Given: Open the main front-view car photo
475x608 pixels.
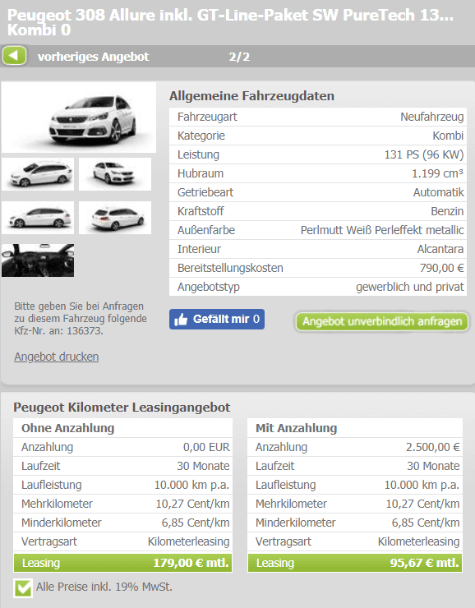Looking at the screenshot, I should [79, 117].
